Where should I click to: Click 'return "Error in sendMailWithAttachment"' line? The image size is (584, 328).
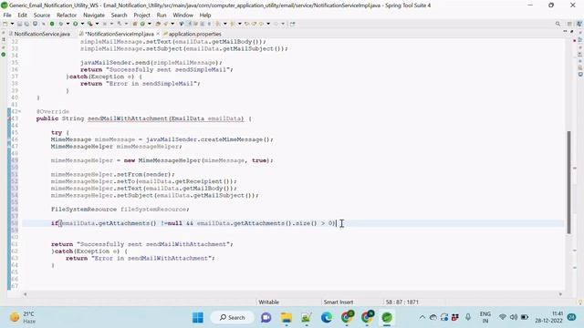point(140,258)
